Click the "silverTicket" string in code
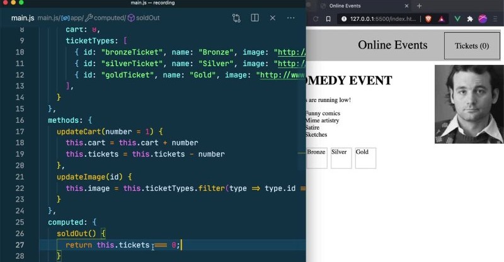 (132, 64)
